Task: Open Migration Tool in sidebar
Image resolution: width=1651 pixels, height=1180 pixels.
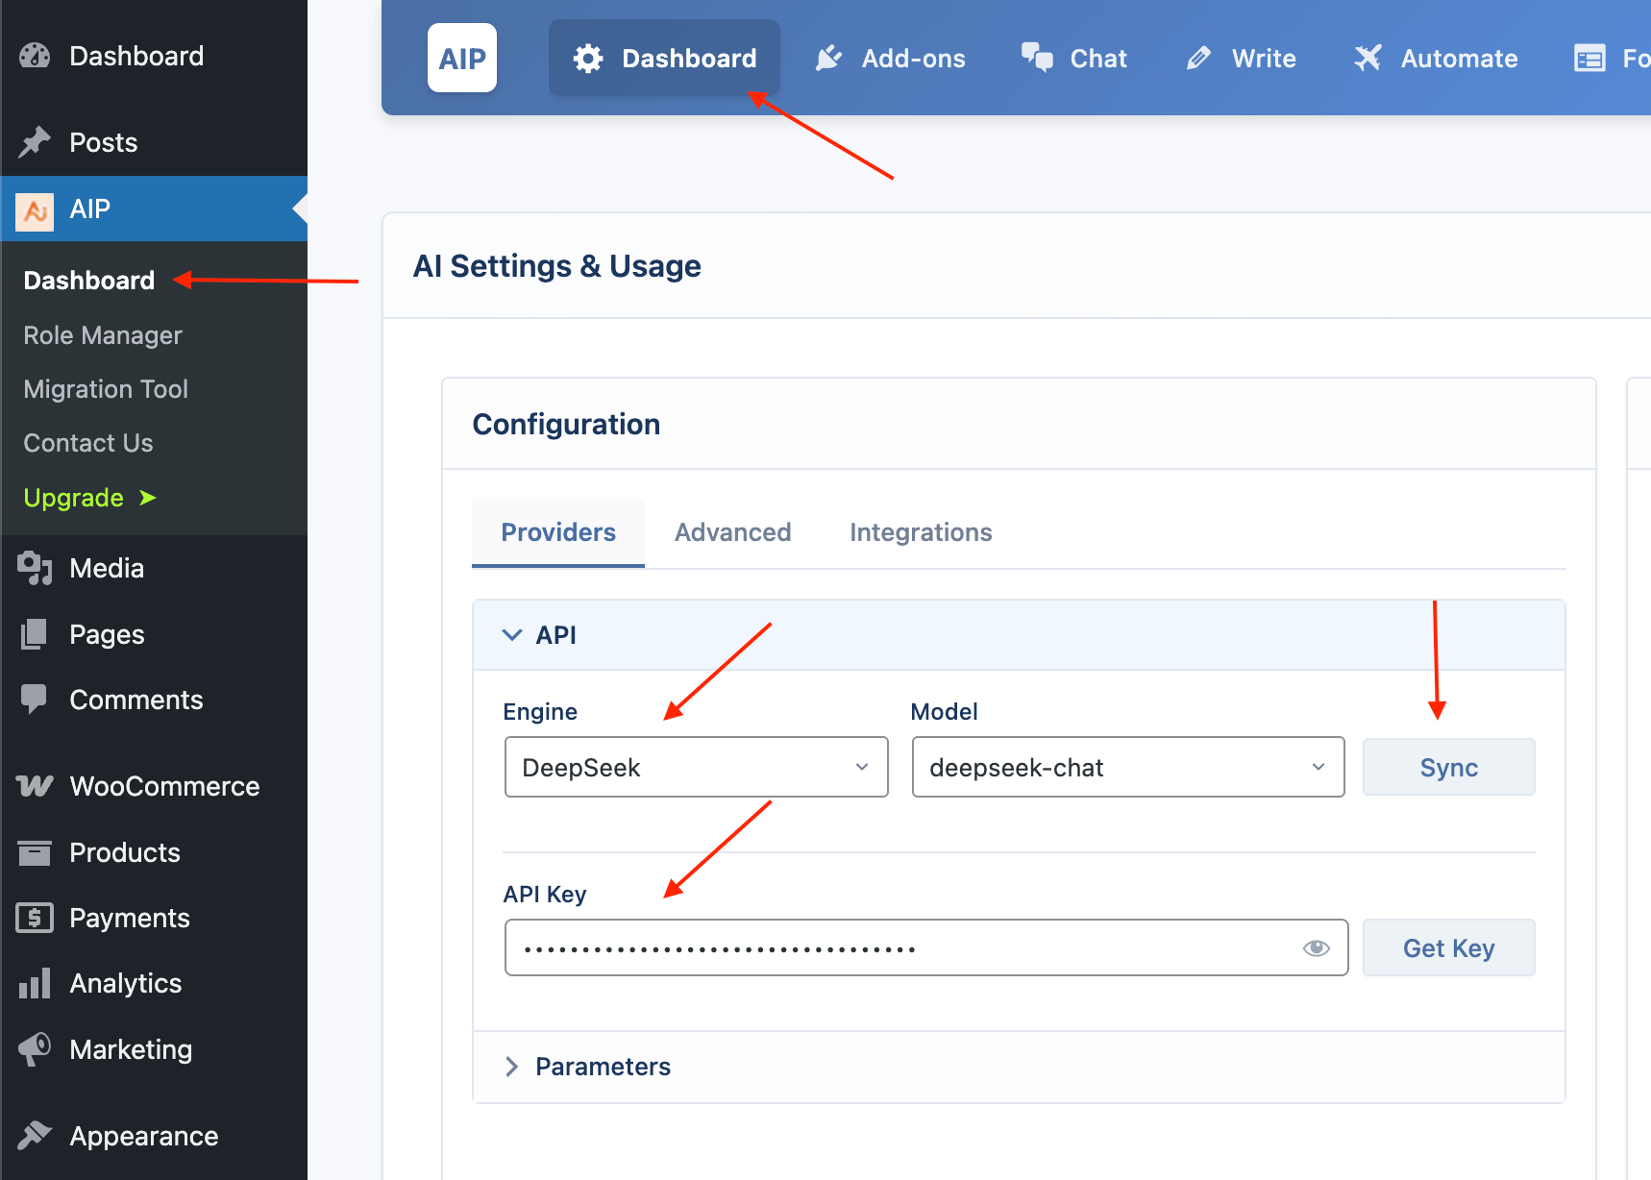Action: point(106,389)
